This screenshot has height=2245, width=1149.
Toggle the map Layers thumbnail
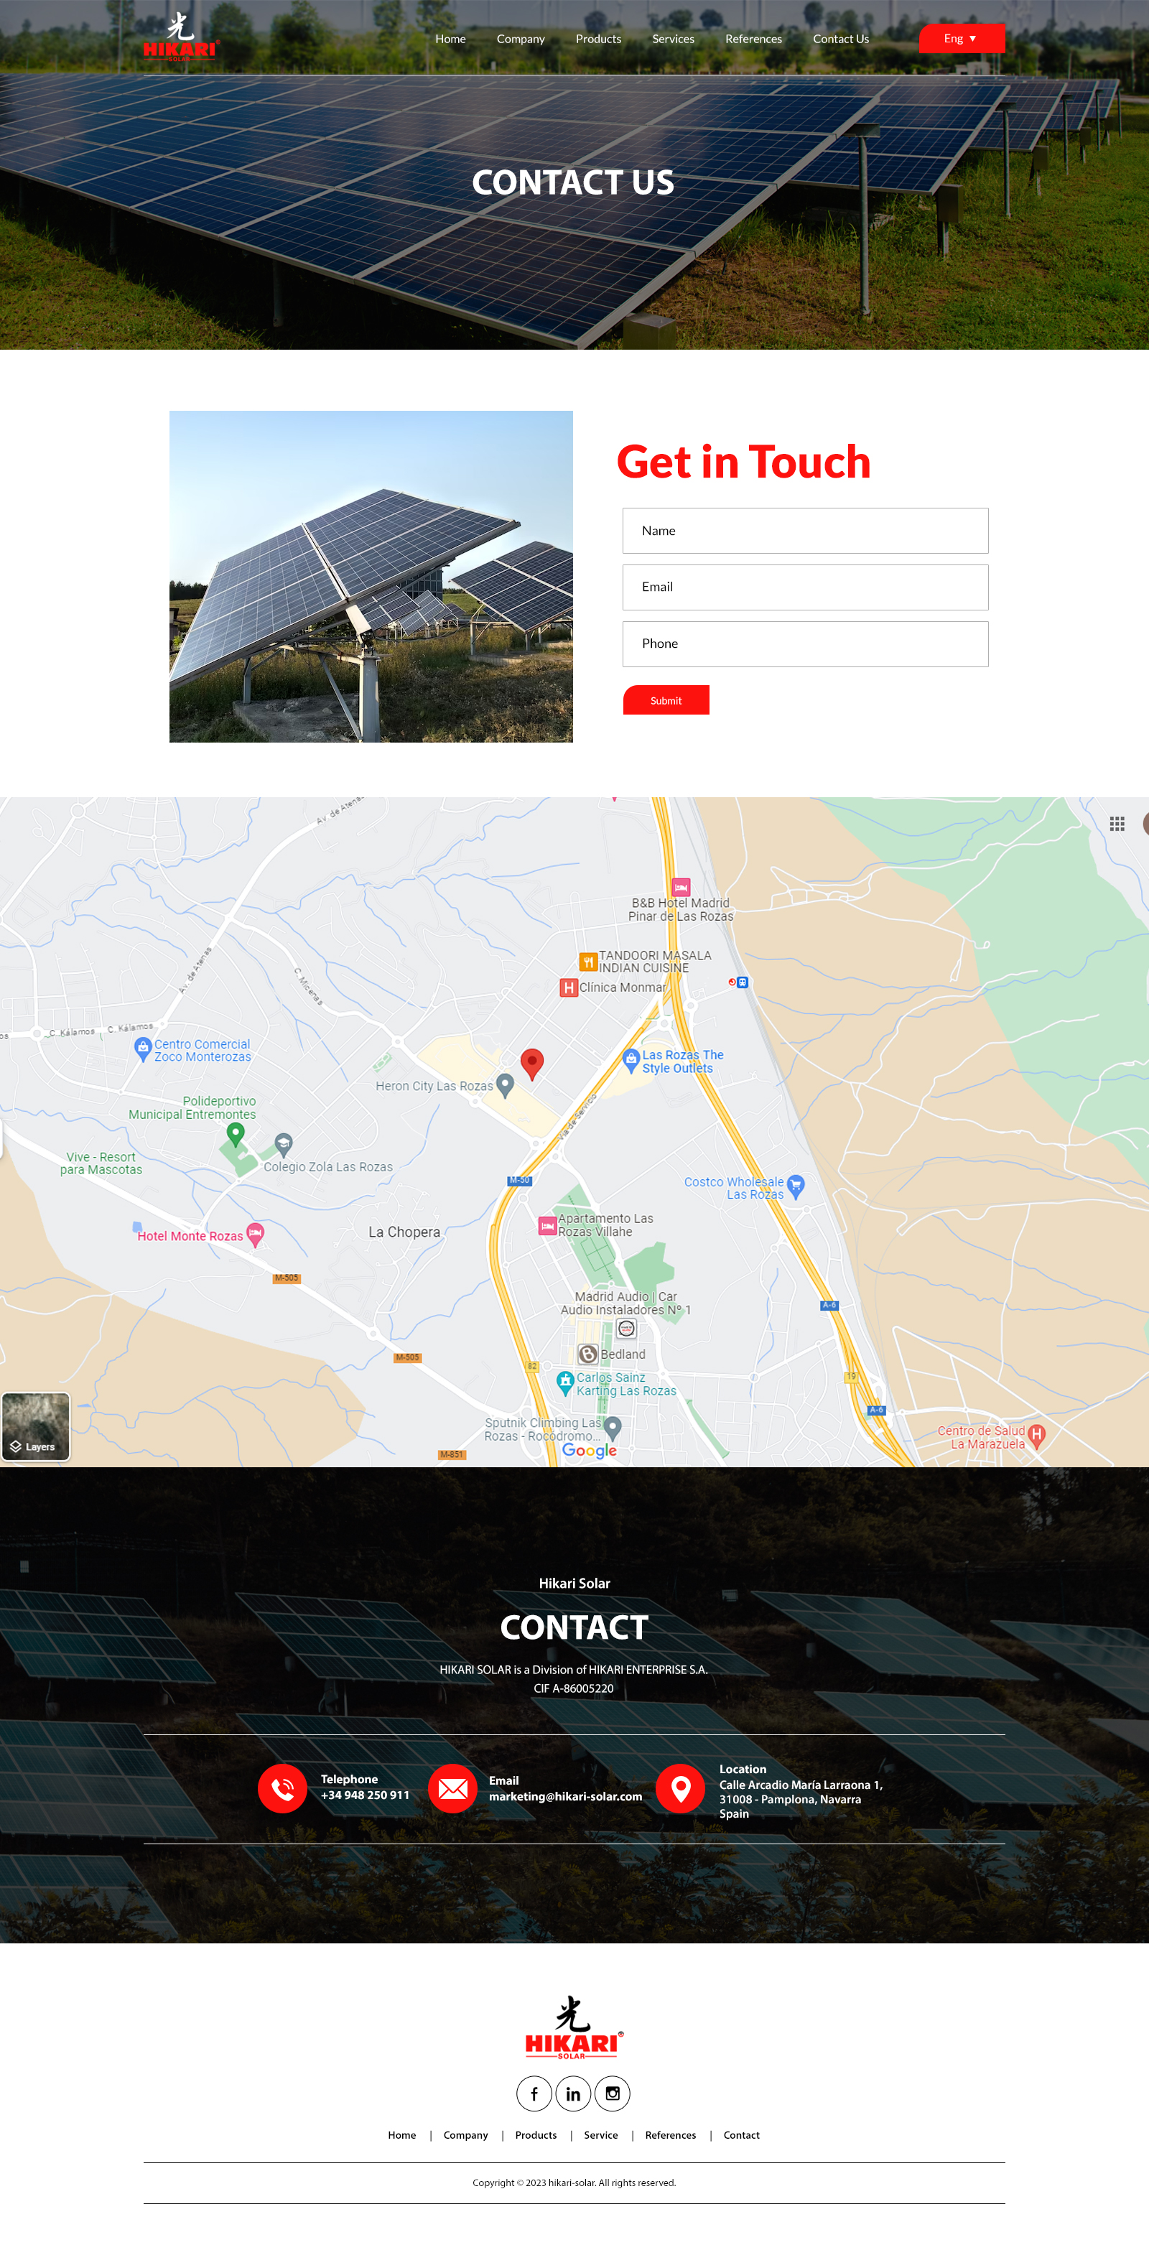tap(36, 1426)
